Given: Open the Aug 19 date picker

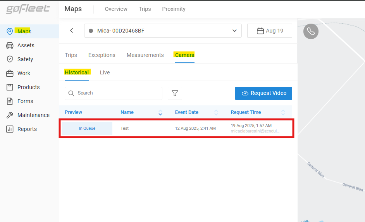Looking at the screenshot, I should 270,31.
